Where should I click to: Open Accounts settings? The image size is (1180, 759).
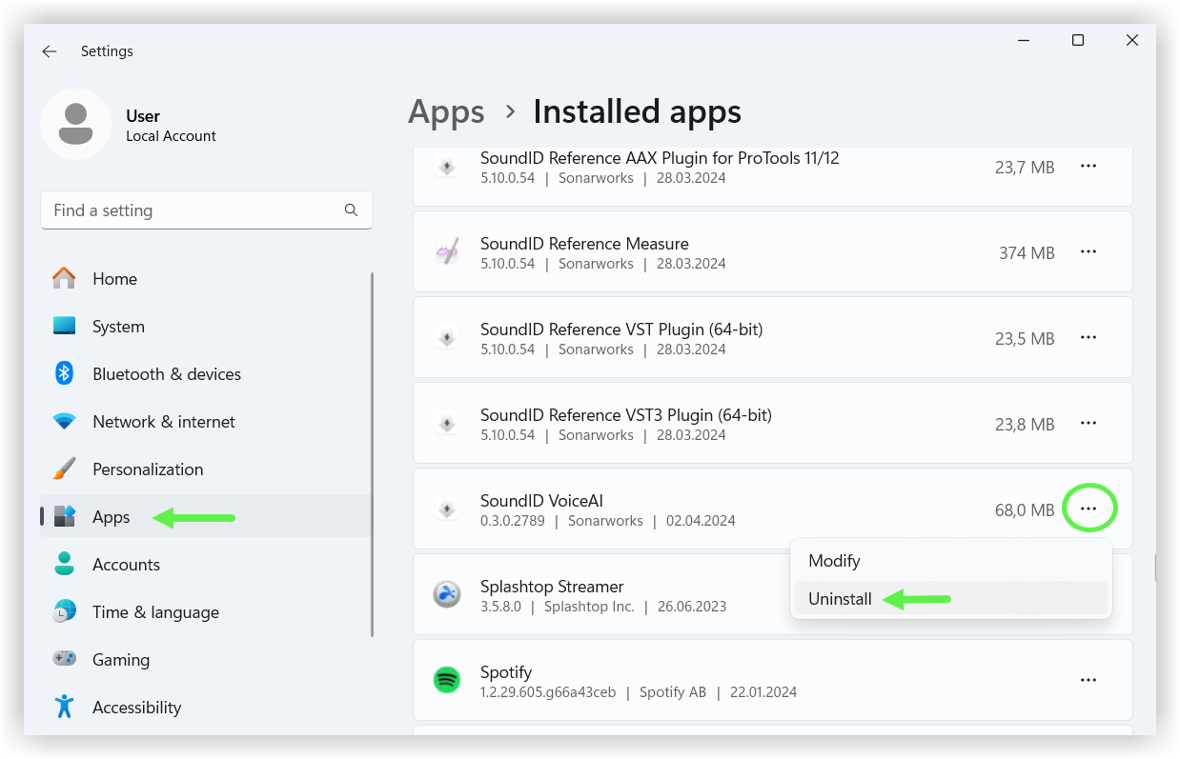point(205,564)
